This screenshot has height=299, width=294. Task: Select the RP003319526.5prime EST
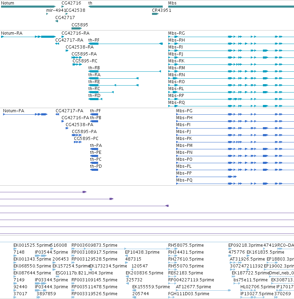[x=73, y=297]
